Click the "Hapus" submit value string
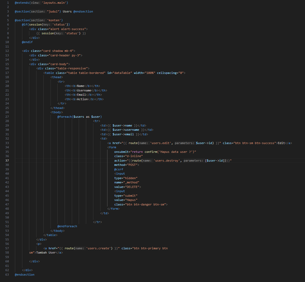Viewport: 305px width, 282px height. (x=131, y=200)
